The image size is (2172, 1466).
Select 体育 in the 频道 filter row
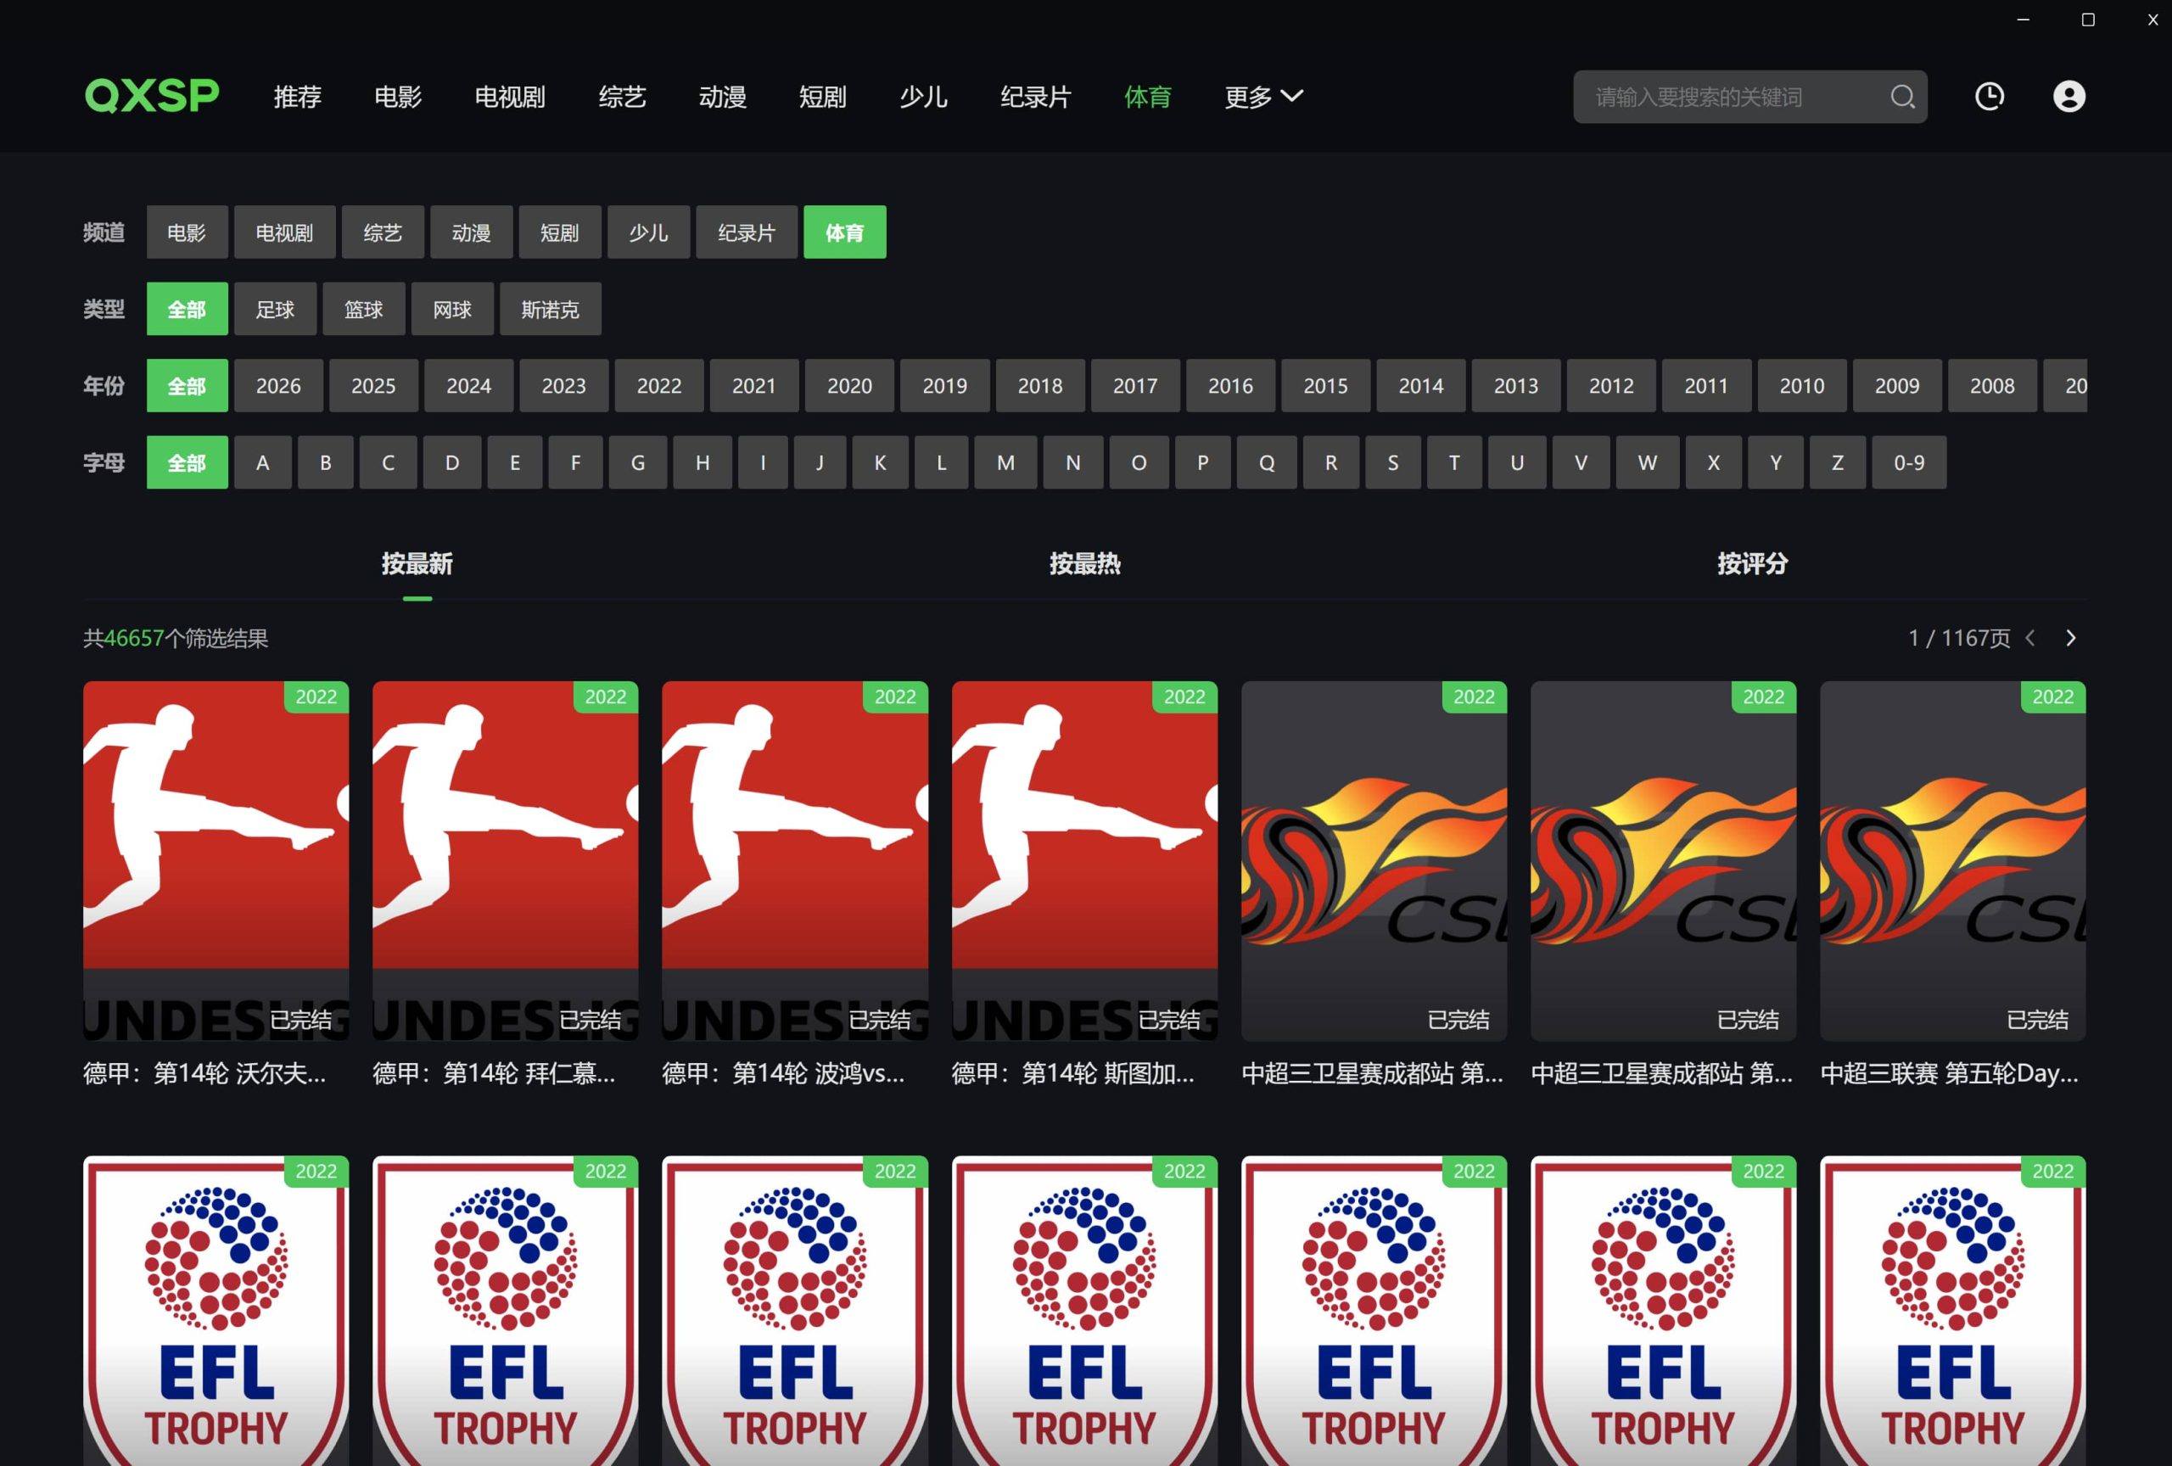[x=845, y=232]
